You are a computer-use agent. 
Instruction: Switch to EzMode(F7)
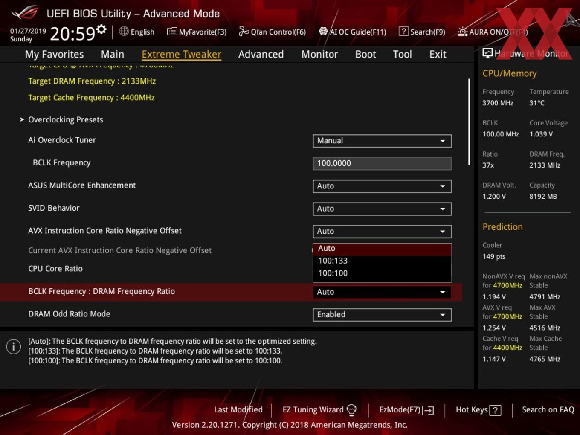point(406,410)
